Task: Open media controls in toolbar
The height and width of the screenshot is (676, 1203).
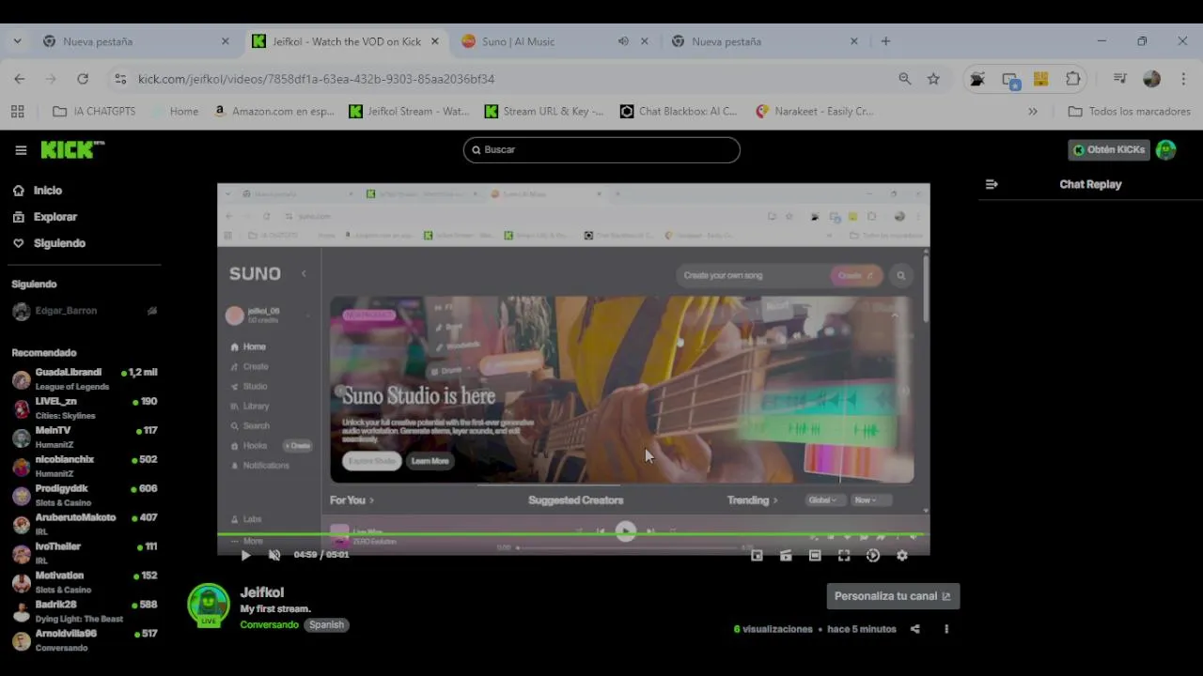Action: (x=1119, y=79)
